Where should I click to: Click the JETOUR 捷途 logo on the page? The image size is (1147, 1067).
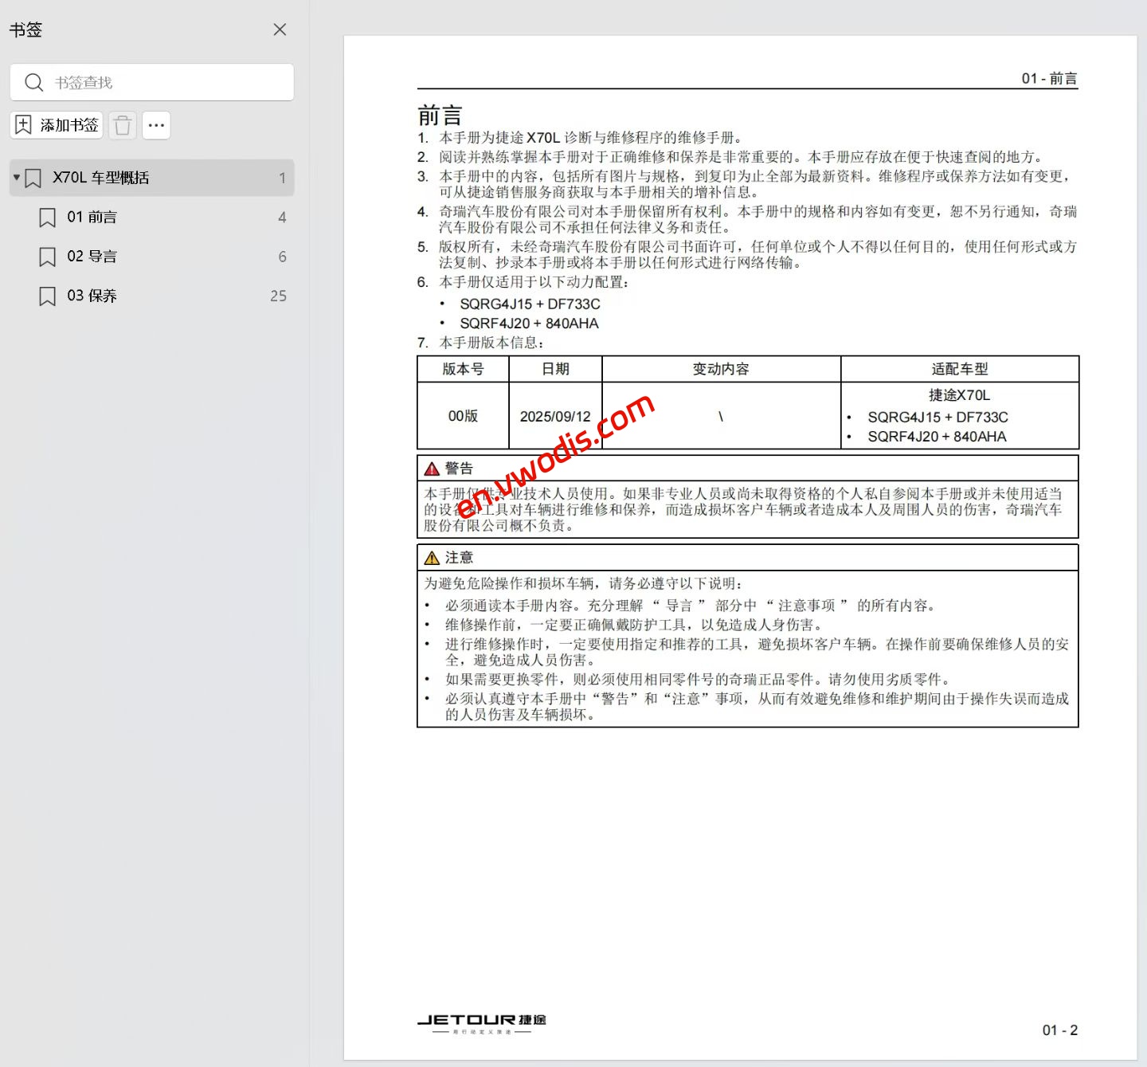point(483,1020)
